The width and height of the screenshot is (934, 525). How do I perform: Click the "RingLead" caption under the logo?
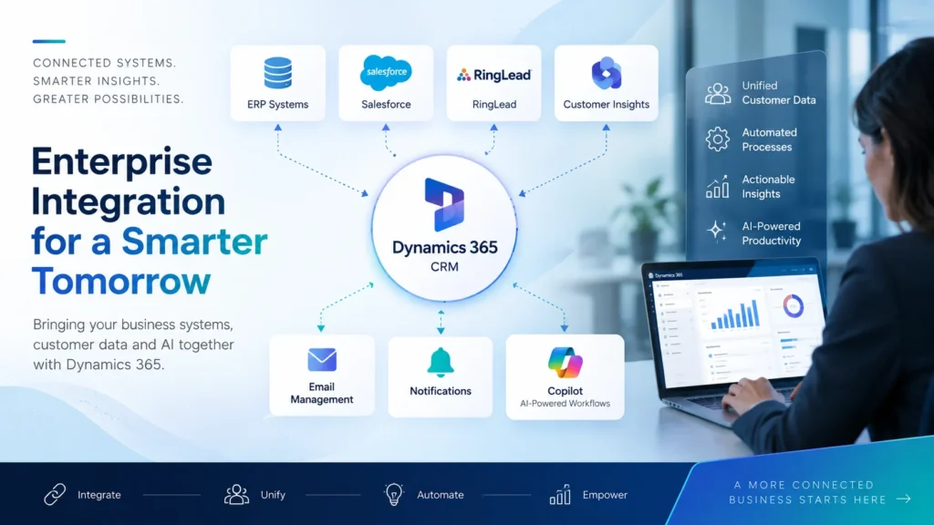[494, 104]
